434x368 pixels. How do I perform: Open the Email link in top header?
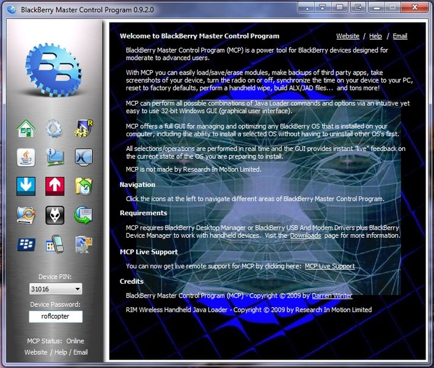[x=400, y=36]
